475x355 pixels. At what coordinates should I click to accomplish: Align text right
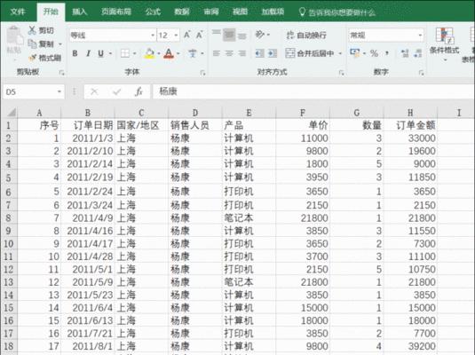click(x=242, y=53)
